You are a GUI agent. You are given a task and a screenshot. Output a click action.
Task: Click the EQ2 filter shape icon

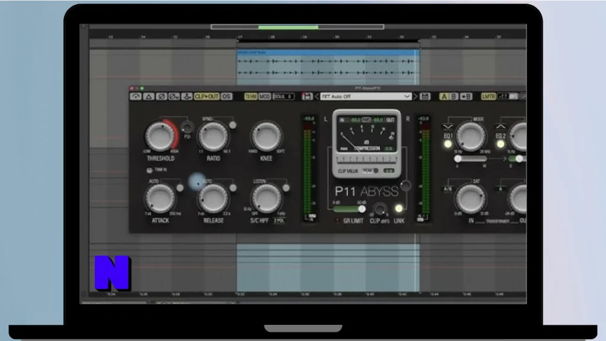tap(501, 127)
